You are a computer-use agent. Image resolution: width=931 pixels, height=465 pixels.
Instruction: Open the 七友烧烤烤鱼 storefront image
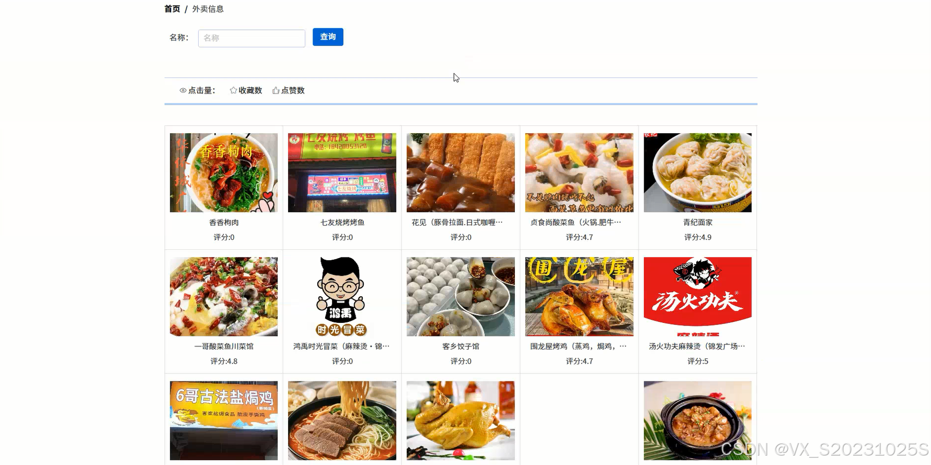coord(342,172)
